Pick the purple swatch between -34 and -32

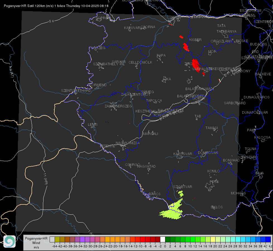point(82,239)
